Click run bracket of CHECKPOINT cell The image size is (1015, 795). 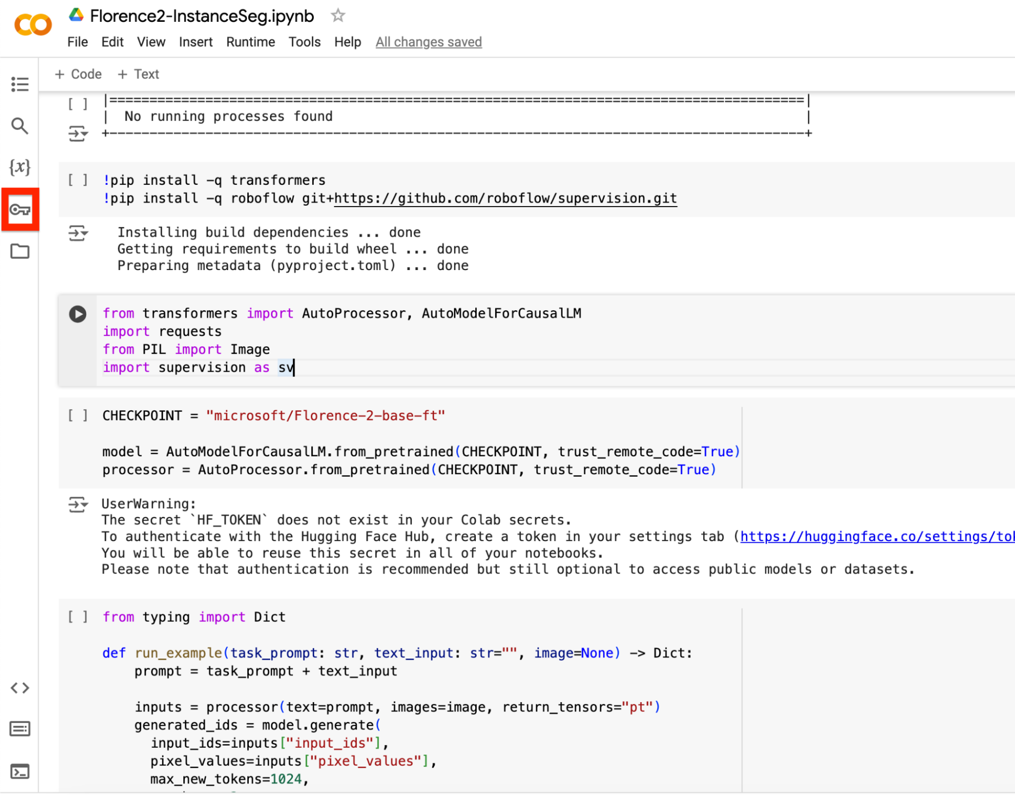pyautogui.click(x=78, y=416)
